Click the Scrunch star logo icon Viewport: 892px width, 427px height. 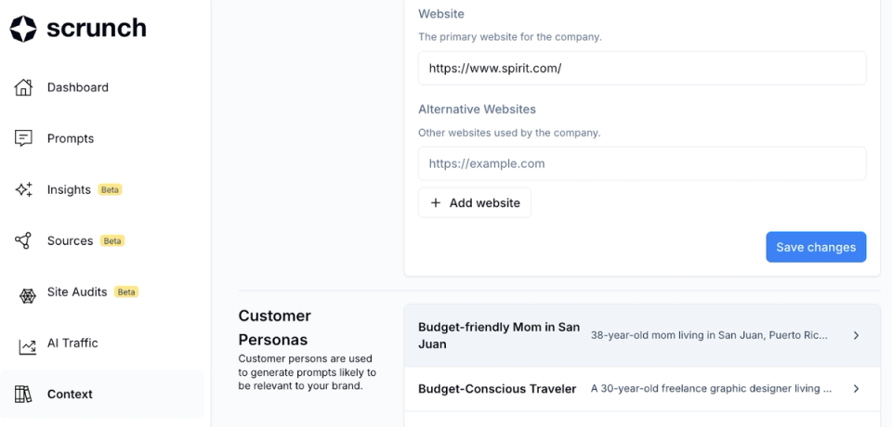pos(23,29)
